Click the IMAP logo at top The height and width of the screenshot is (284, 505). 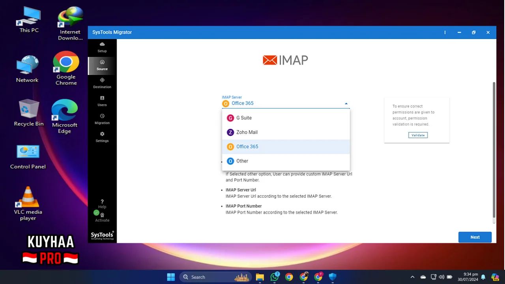coord(285,60)
